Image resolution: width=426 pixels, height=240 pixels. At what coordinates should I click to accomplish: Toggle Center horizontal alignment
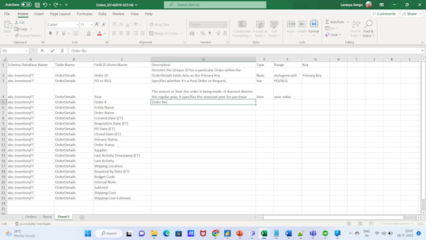(121, 33)
